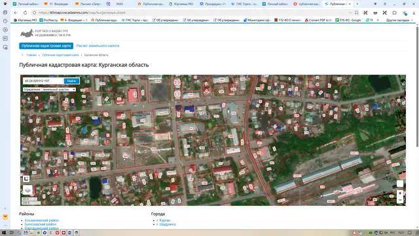Reload the page with refresh icon
The image size is (419, 236).
tap(25, 12)
